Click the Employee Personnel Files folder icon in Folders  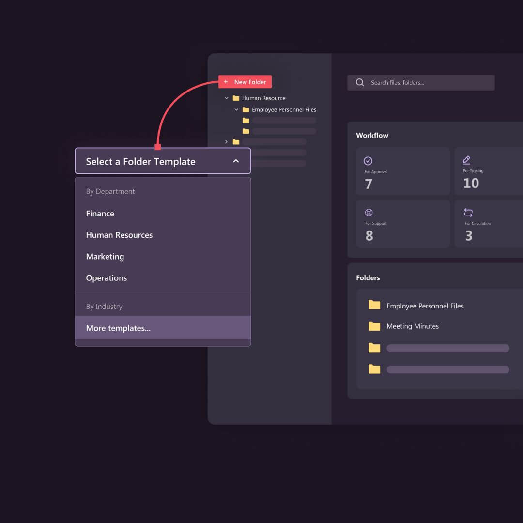click(x=374, y=305)
